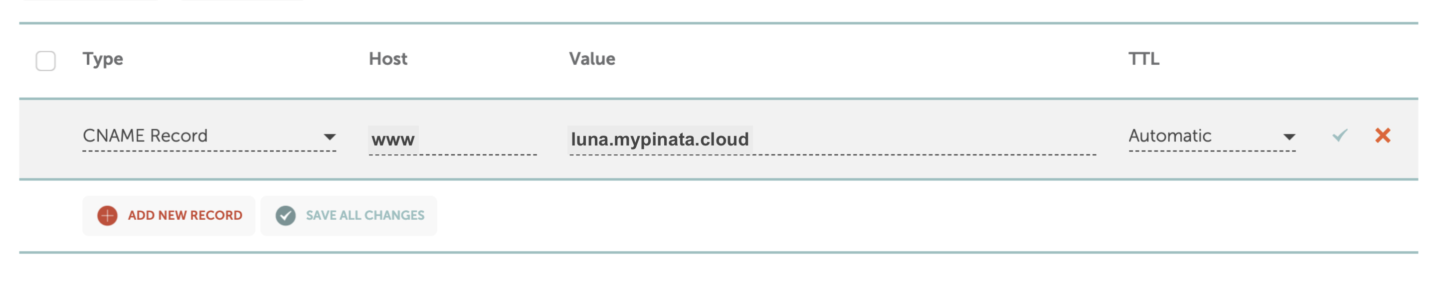Screen dimensions: 1454x284
Task: Open the CNAME Record type dropdown
Action: point(209,137)
